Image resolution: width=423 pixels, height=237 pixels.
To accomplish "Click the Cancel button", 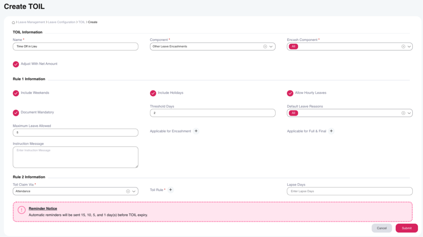I will pos(381,228).
